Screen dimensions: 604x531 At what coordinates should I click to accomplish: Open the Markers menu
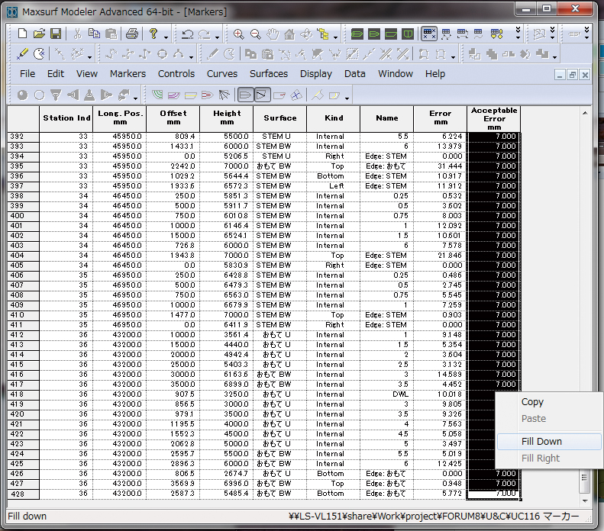tap(128, 73)
